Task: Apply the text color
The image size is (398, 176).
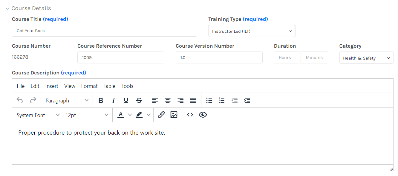Action: tap(121, 115)
